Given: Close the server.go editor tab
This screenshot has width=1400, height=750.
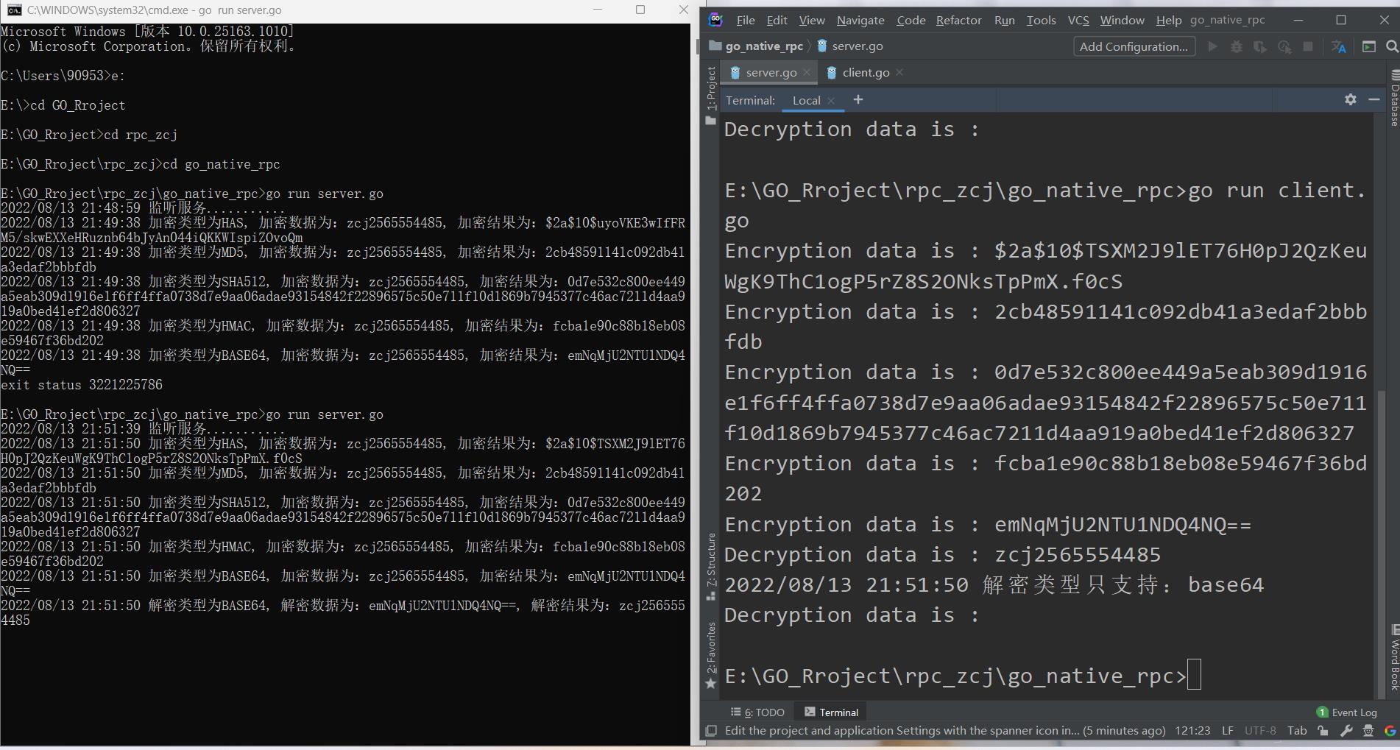Looking at the screenshot, I should point(807,72).
